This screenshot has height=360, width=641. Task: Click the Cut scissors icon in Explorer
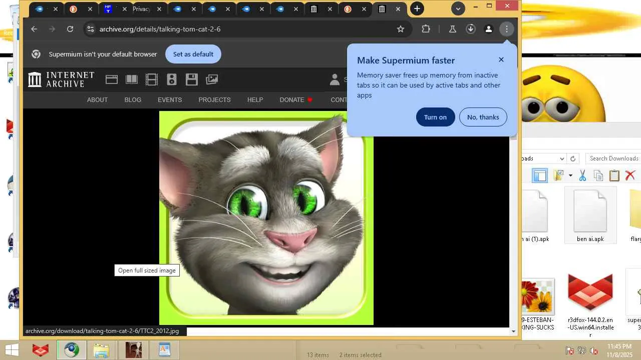point(582,175)
